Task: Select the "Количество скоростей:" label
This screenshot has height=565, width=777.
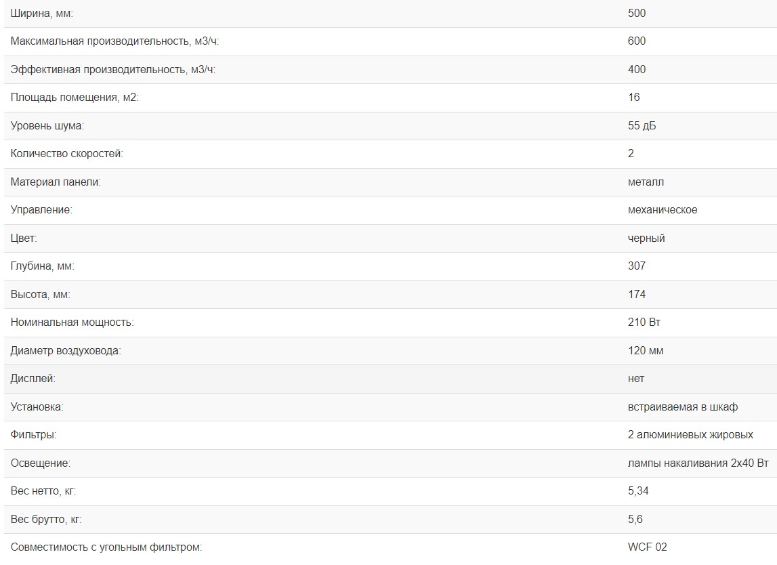Action: [67, 154]
